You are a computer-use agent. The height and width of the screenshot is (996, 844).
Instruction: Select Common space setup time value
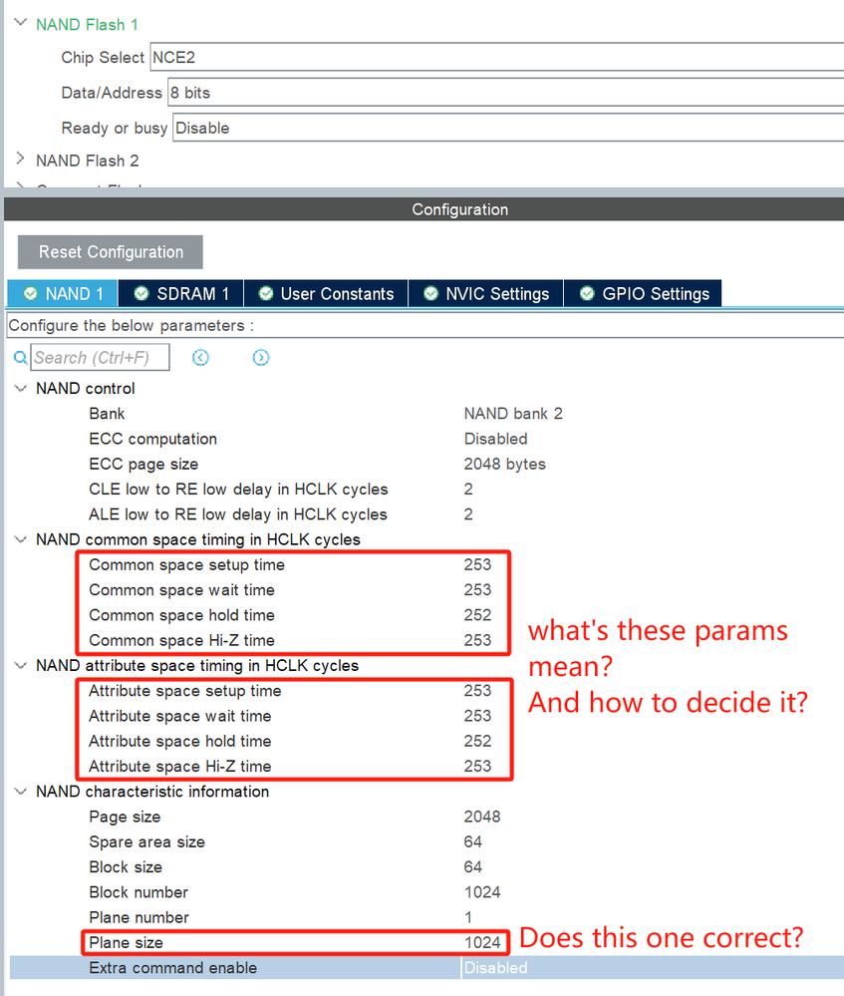tap(477, 564)
